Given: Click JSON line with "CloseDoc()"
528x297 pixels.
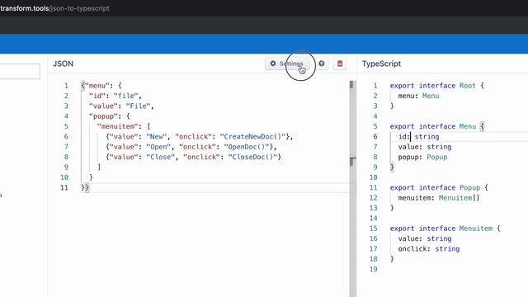Looking at the screenshot, I should point(193,157).
